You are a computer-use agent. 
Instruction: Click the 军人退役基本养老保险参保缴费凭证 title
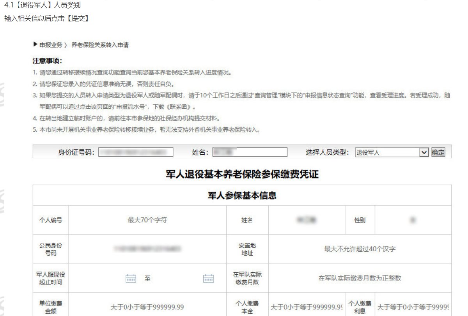242,175
